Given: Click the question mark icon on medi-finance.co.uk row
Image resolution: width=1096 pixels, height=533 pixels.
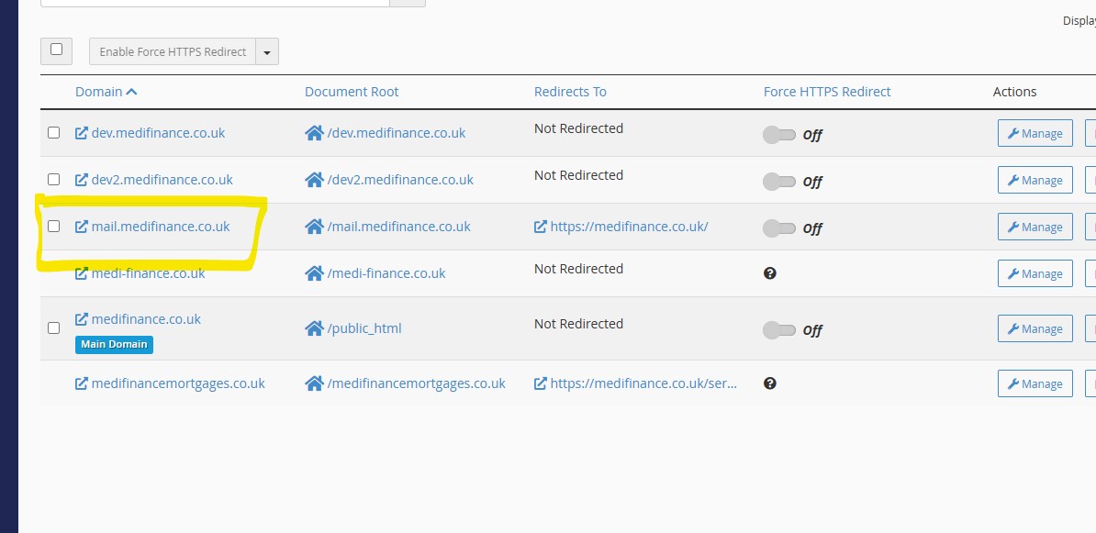Looking at the screenshot, I should tap(770, 272).
